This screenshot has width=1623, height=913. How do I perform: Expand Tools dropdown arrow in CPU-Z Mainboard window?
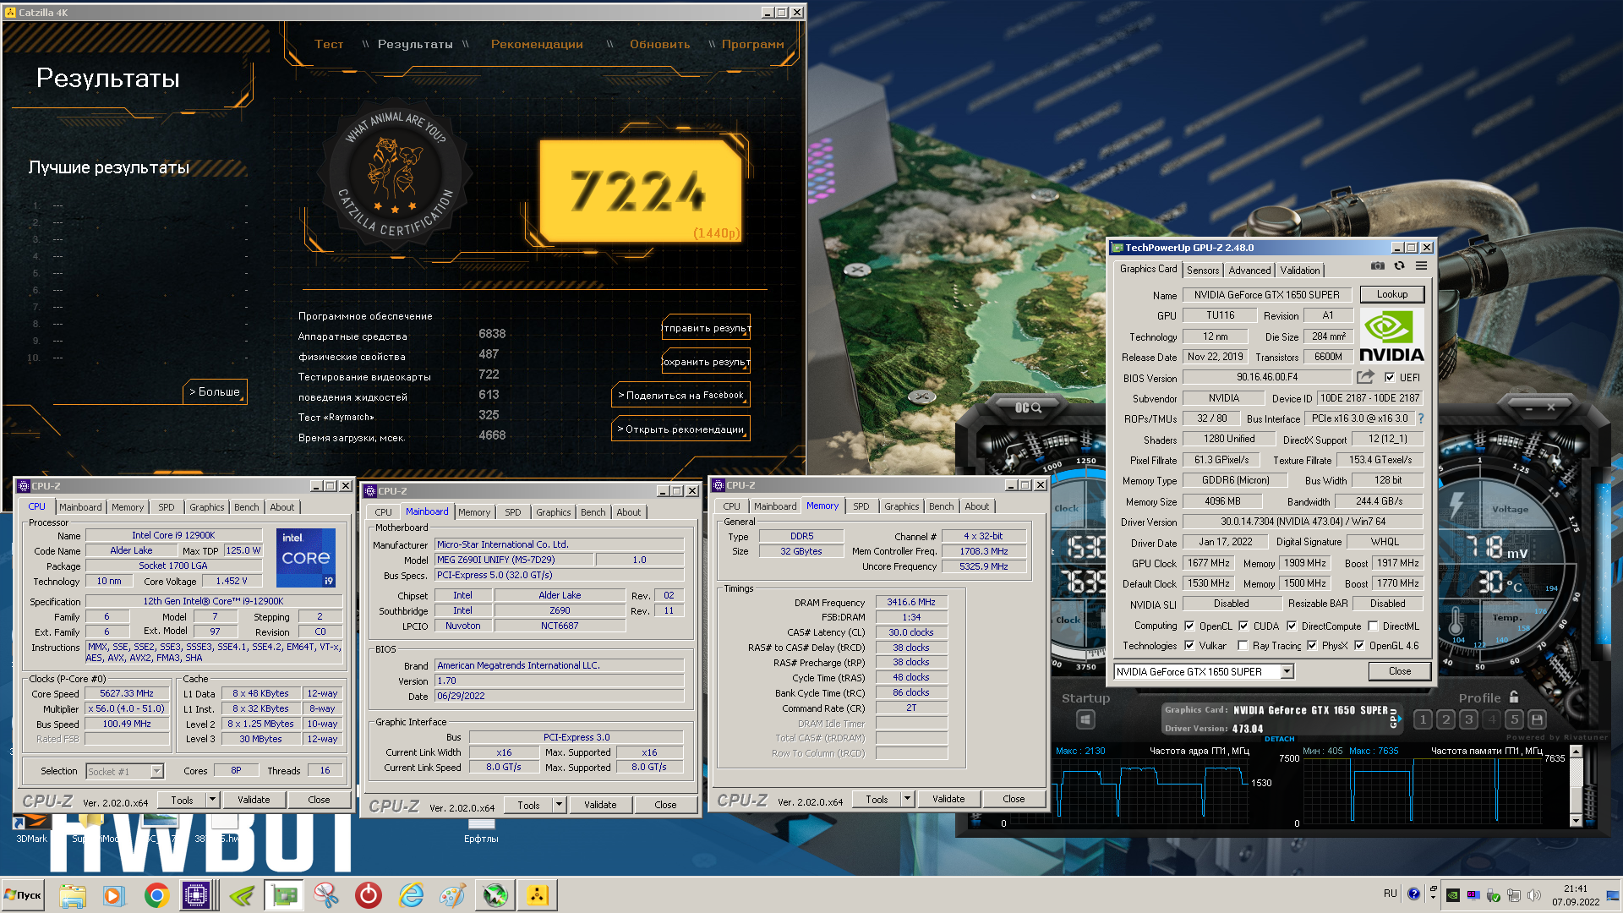pos(559,805)
